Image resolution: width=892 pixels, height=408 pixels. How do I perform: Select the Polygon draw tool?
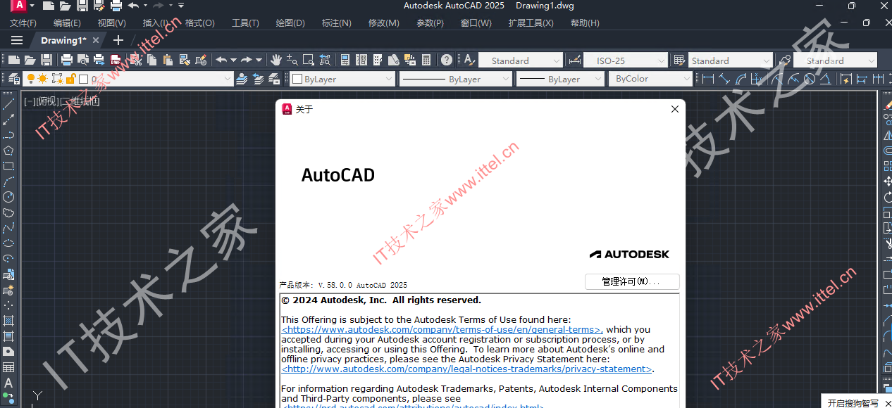coord(8,151)
